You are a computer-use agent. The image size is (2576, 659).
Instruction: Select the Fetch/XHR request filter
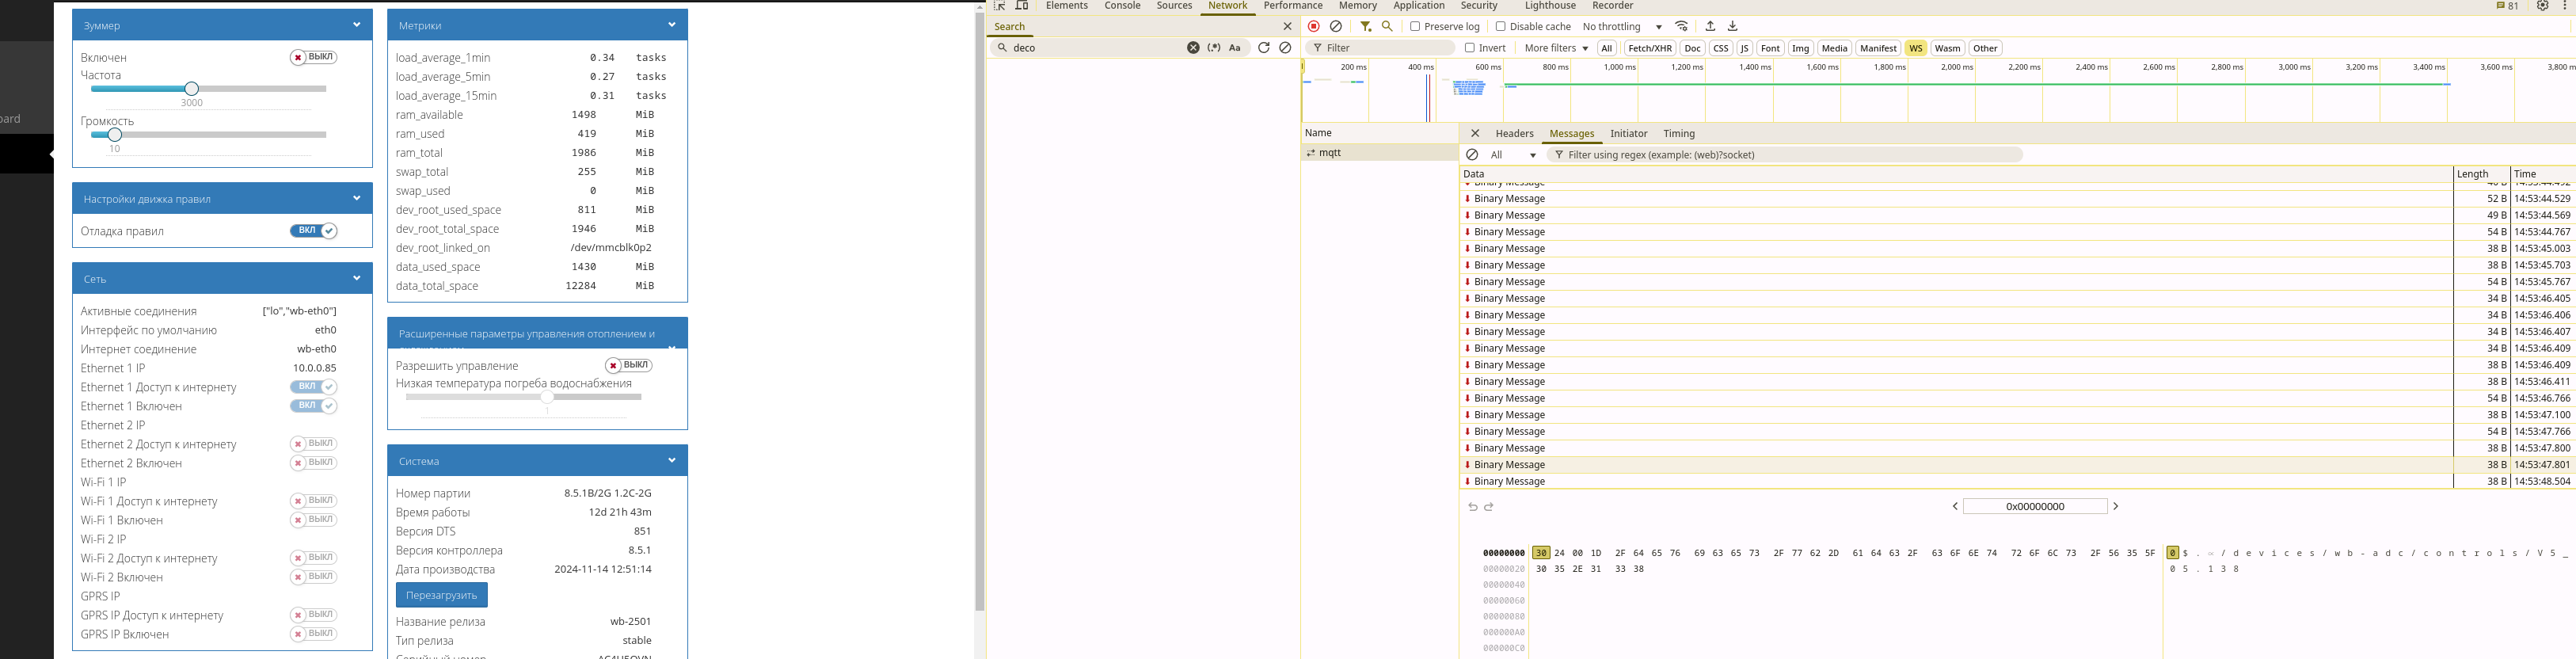click(1649, 48)
